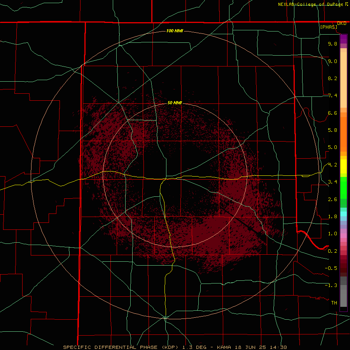Screen dimensions: 350x350
Task: Click the 1.0 scale value
Action: click(332, 234)
